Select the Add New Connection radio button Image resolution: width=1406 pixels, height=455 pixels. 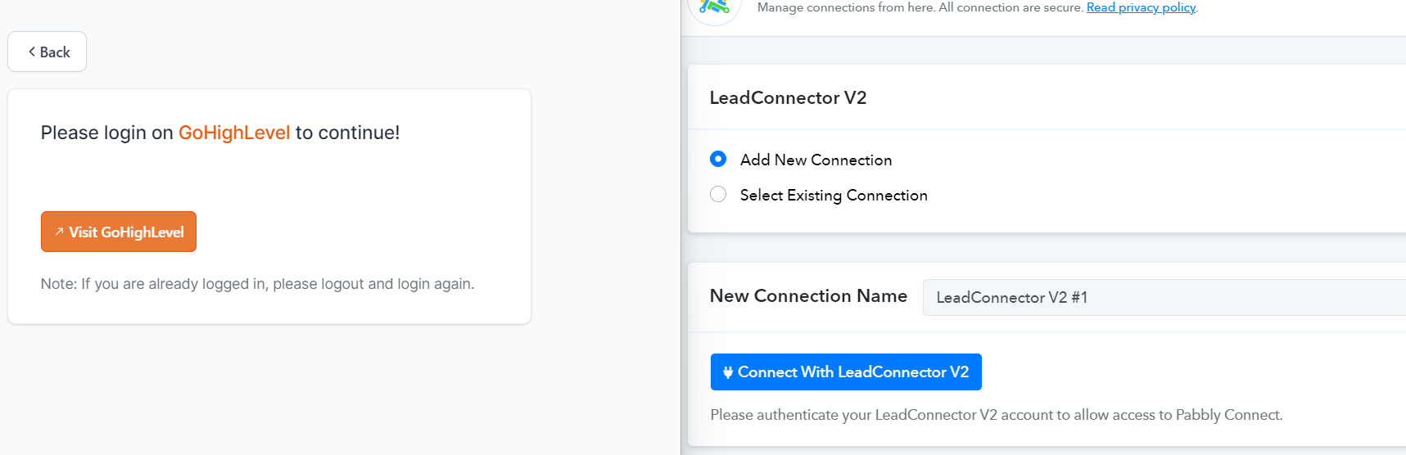[x=718, y=159]
